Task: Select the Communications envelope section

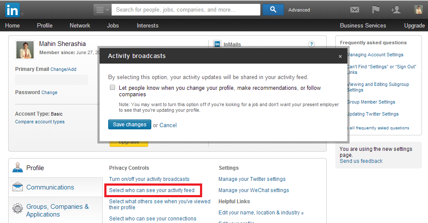Action: 56,187
